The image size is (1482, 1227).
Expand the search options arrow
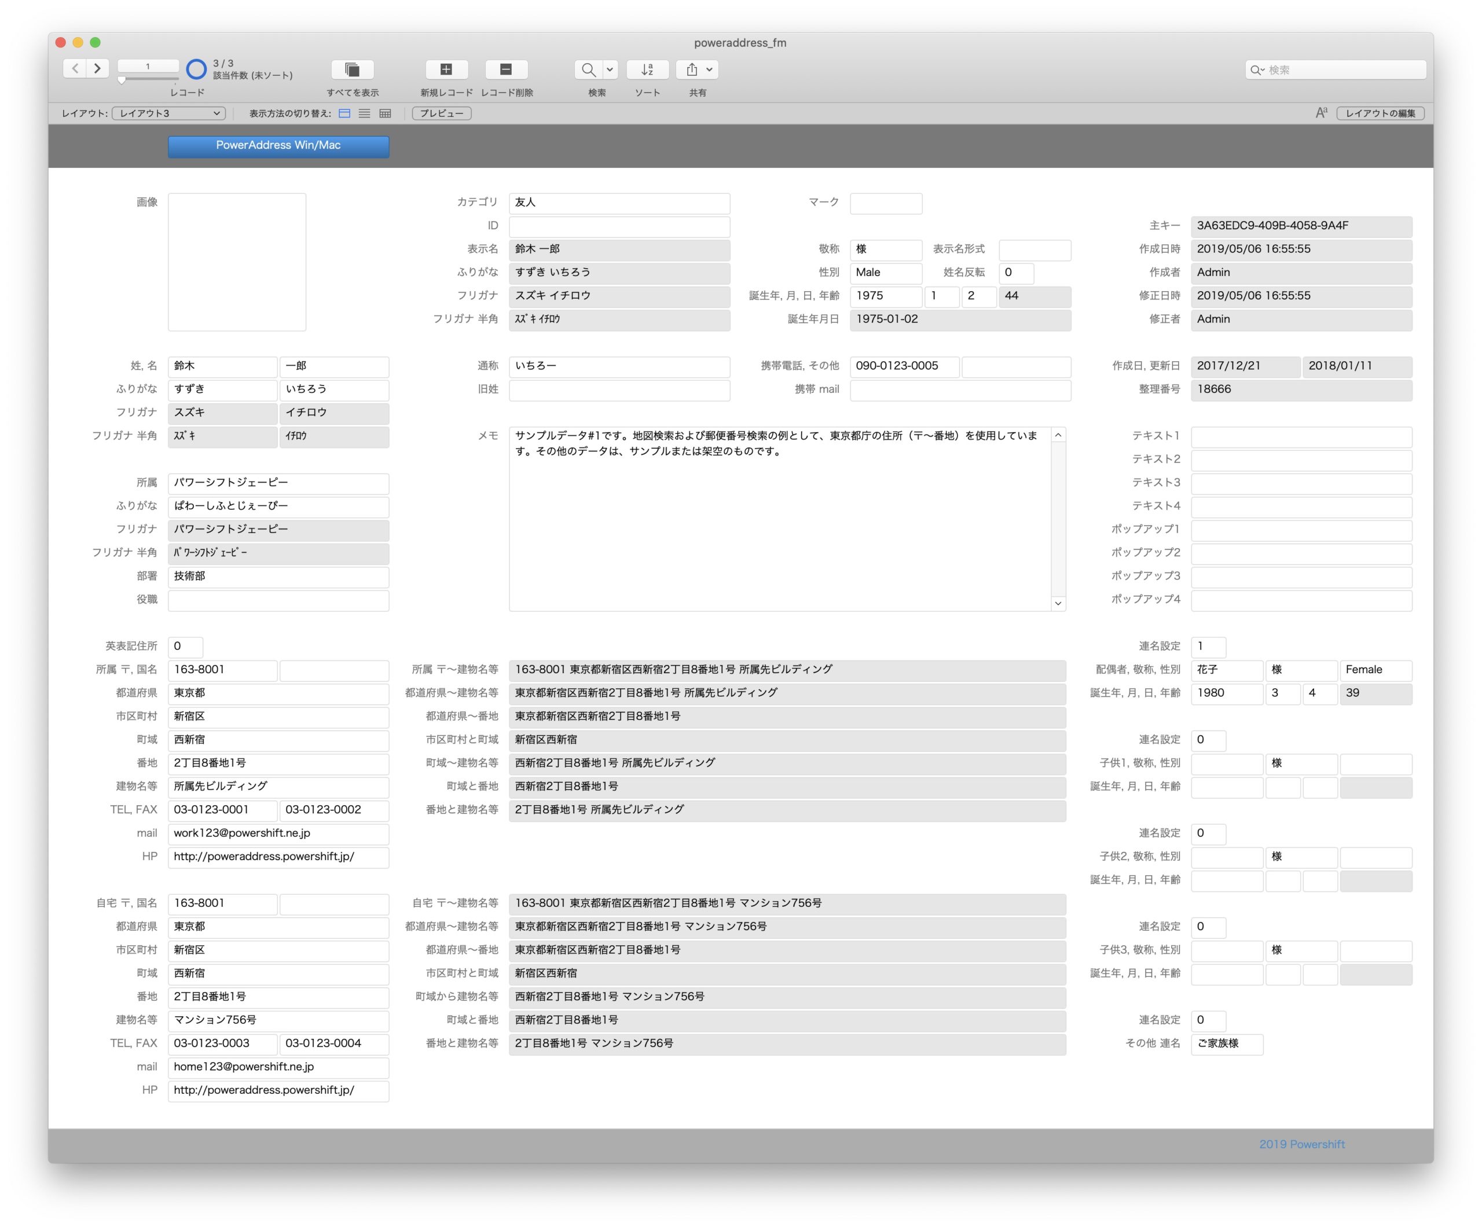click(610, 69)
